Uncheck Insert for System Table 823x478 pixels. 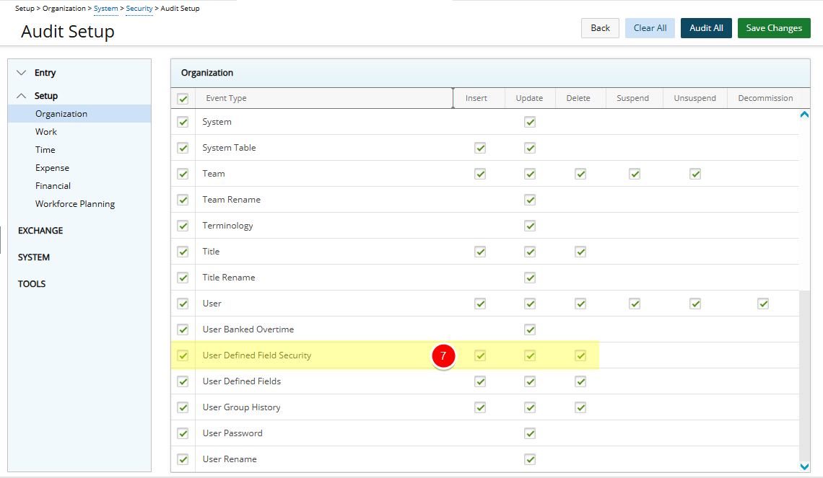(x=480, y=148)
